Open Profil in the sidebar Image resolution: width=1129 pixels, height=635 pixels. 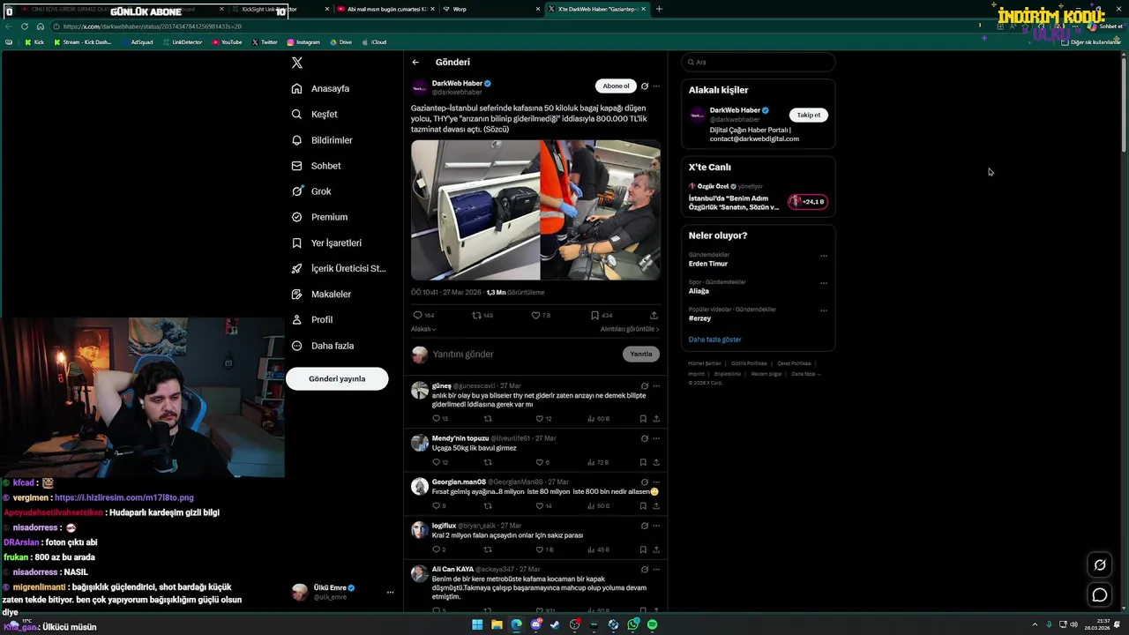[312, 319]
